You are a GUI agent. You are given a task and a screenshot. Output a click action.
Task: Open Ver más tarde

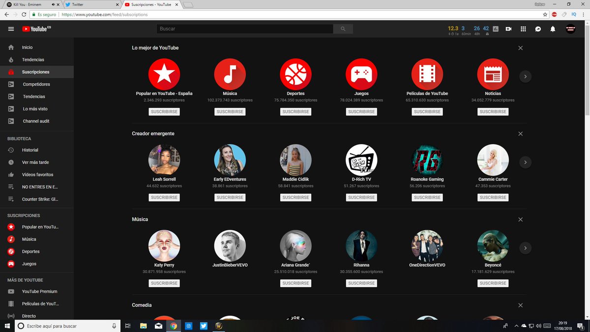click(37, 162)
